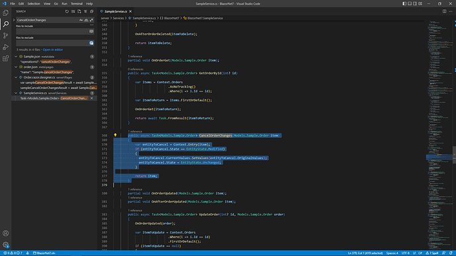
Task: Open the Source Control view
Action: 5,36
